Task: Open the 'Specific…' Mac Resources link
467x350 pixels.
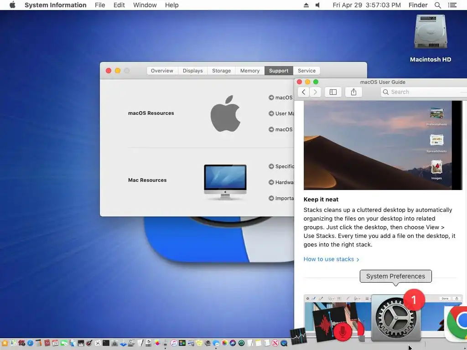Action: point(281,166)
